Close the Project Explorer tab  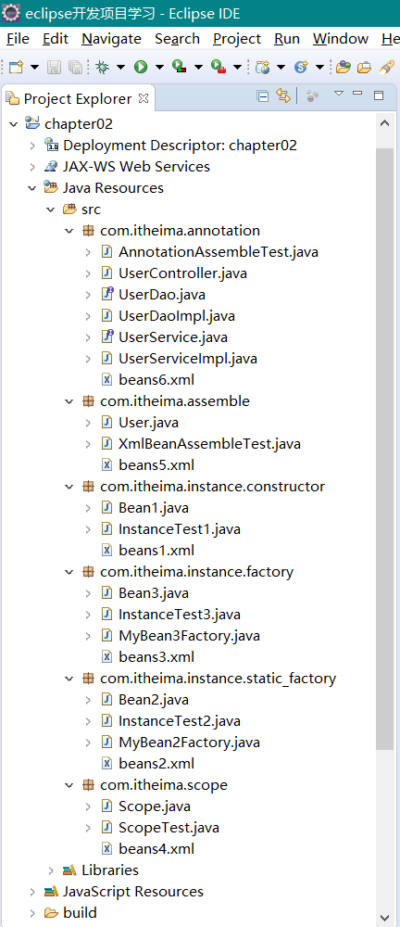click(143, 97)
